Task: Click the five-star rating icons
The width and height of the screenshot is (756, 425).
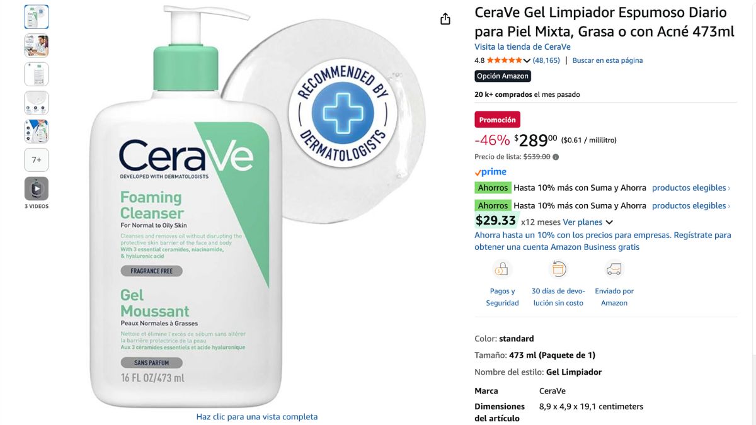Action: 505,60
